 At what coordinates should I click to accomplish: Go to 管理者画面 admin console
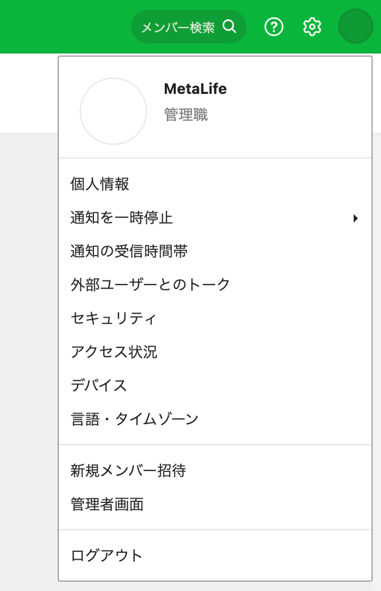215,504
